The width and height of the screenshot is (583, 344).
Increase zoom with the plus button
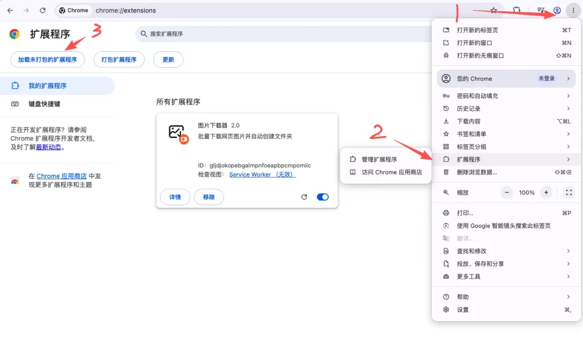pyautogui.click(x=546, y=192)
